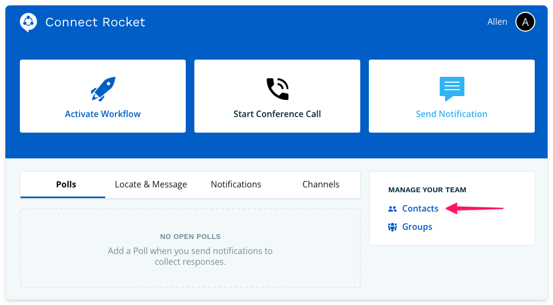
Task: Open Groups under Manage Your Team
Action: pos(417,227)
